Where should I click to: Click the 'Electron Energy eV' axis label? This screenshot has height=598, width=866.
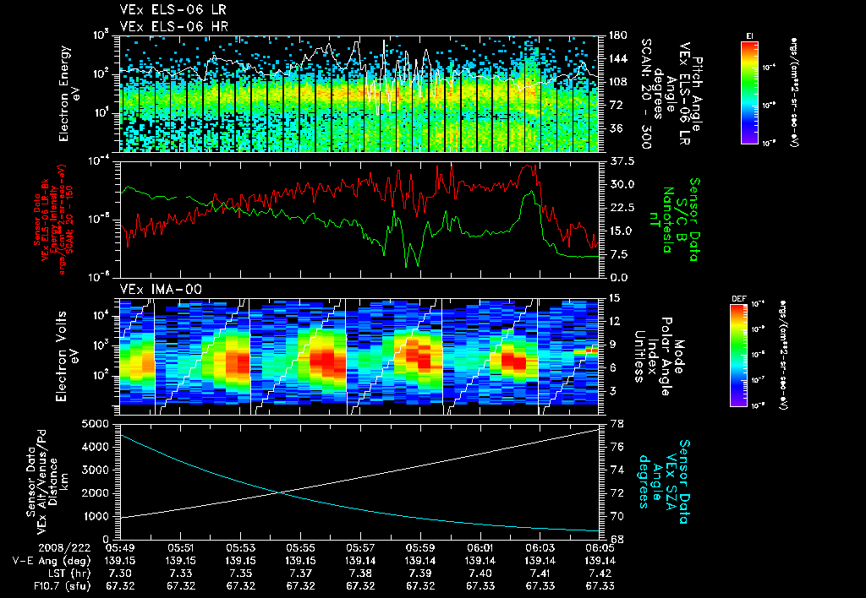click(x=69, y=94)
